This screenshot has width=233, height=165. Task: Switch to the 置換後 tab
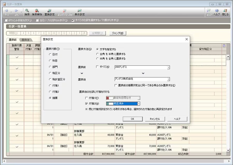(x=26, y=40)
